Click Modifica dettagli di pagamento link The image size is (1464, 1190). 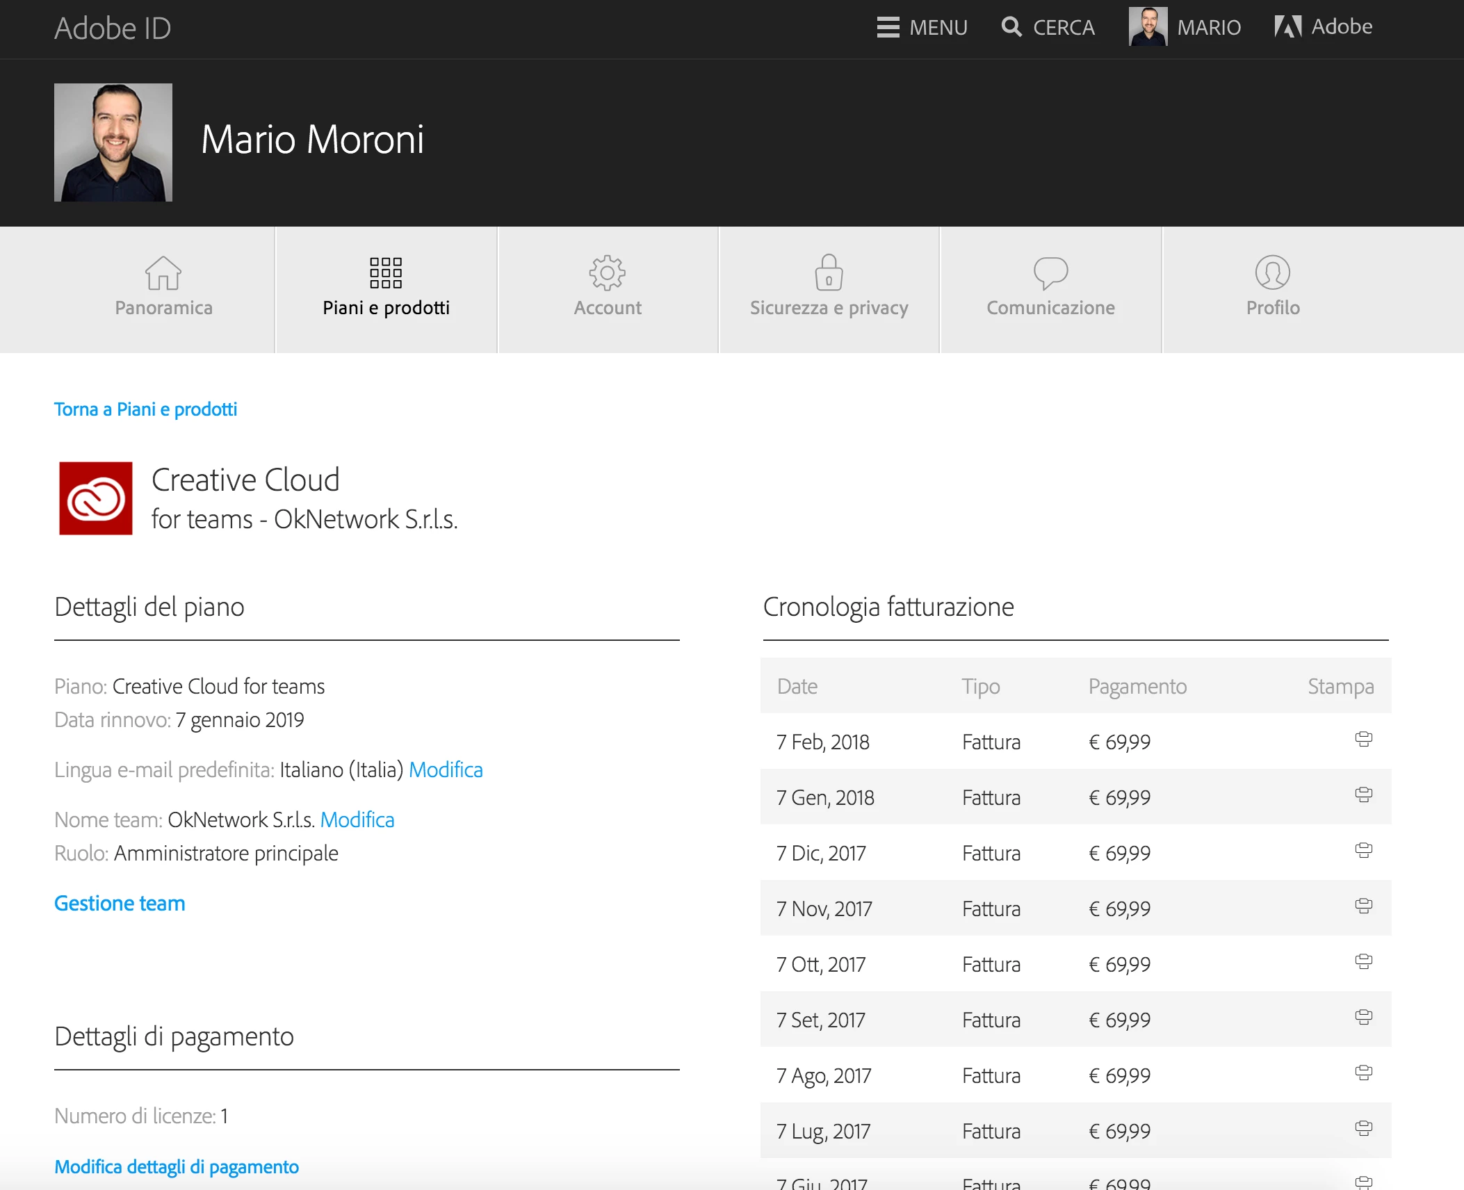pyautogui.click(x=177, y=1167)
